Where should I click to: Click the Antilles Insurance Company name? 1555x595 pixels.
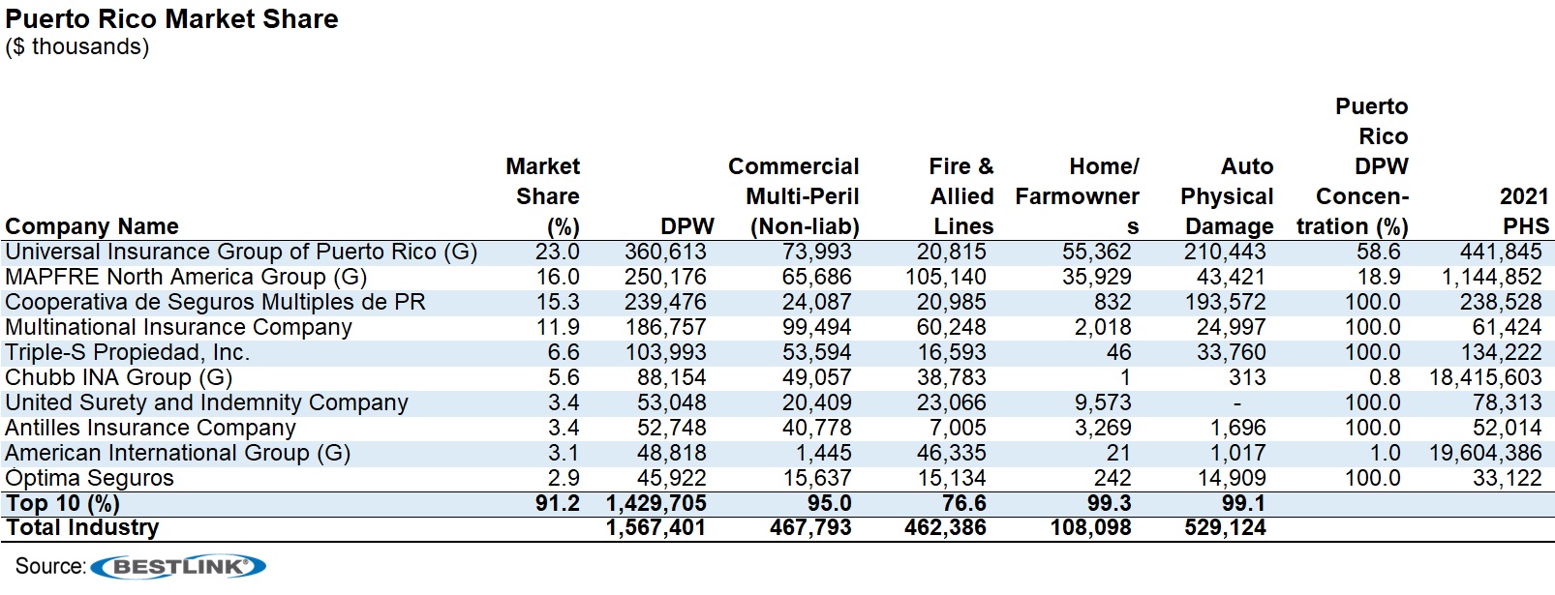click(x=150, y=429)
